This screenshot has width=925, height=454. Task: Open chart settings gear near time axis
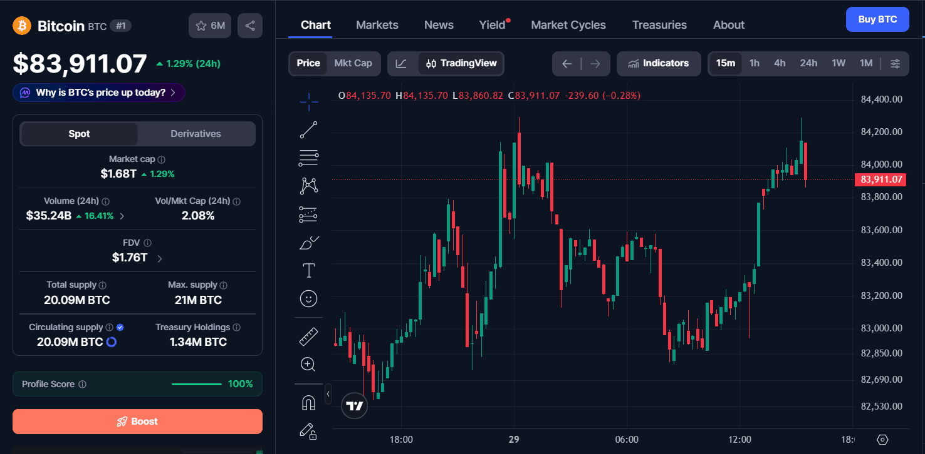(882, 440)
